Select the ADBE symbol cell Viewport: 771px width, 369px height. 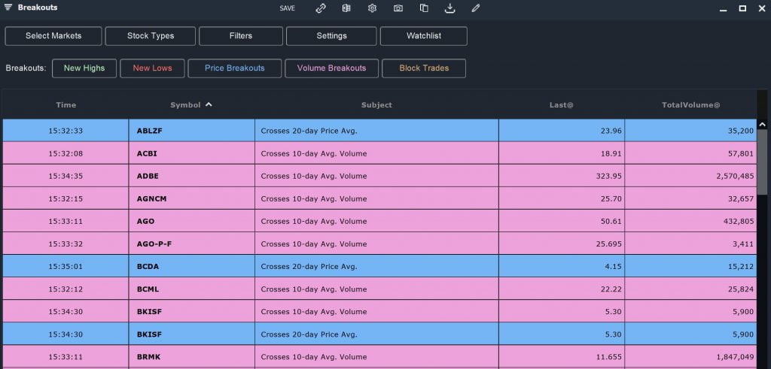[x=192, y=176]
